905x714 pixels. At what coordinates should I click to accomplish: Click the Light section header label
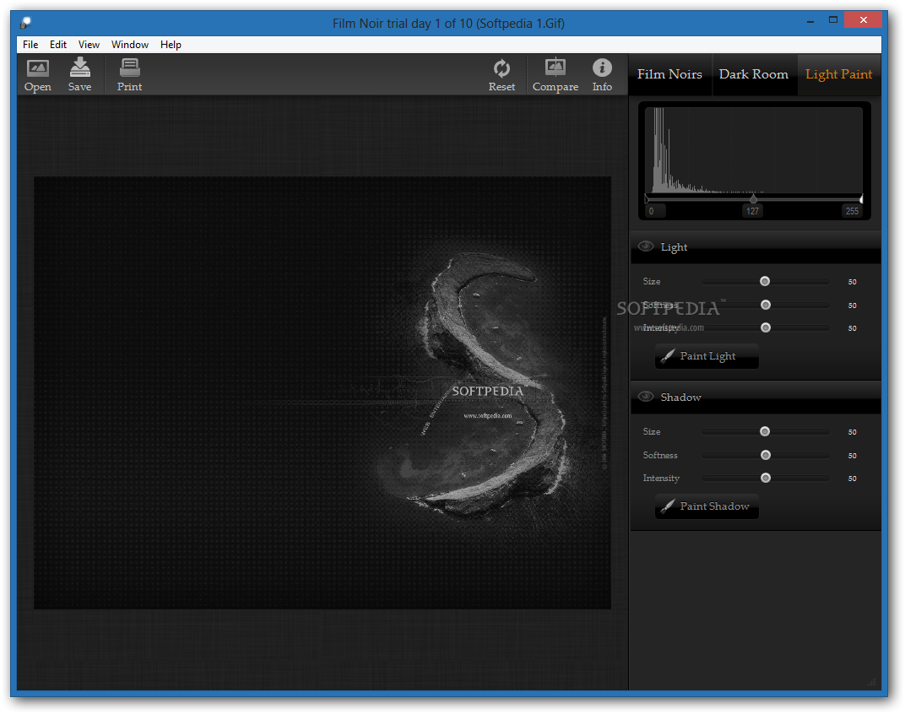point(675,247)
